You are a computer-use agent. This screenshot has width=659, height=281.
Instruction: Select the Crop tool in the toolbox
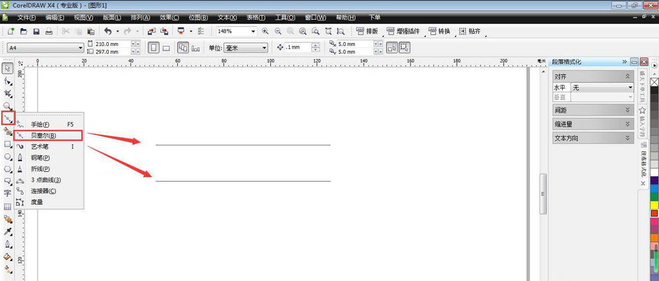point(7,93)
